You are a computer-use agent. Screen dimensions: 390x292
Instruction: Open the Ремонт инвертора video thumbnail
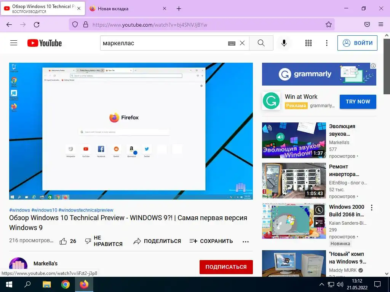click(x=294, y=181)
